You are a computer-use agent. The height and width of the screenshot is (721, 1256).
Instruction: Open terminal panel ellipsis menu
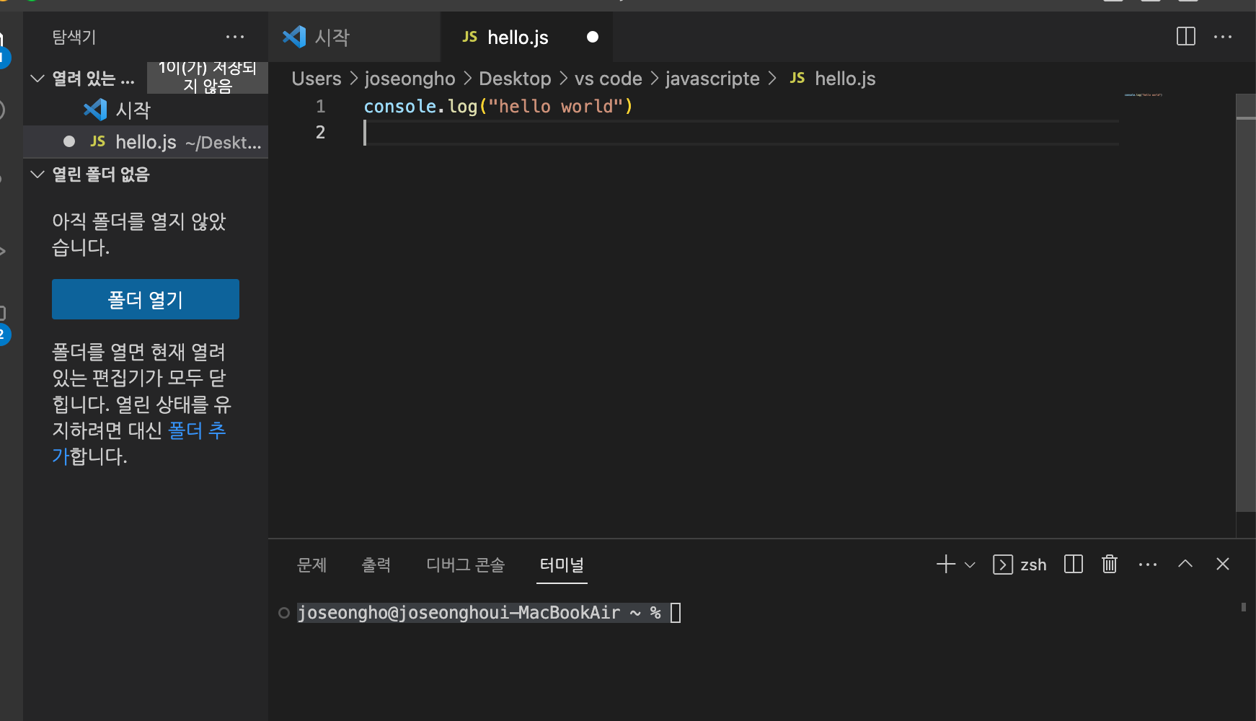(1148, 565)
